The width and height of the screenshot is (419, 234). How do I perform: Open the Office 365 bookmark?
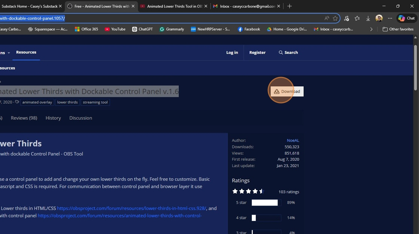(86, 29)
